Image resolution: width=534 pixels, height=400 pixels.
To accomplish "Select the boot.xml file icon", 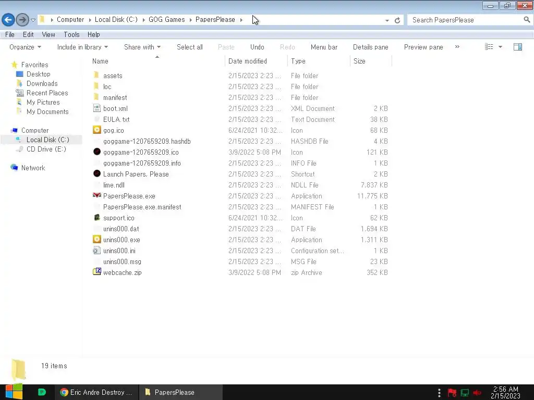I will [x=96, y=108].
